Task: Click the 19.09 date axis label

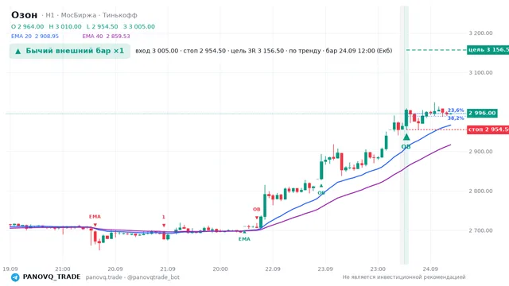Action: (x=10, y=269)
